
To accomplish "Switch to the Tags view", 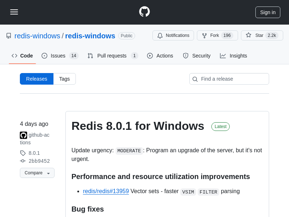I will (x=64, y=79).
